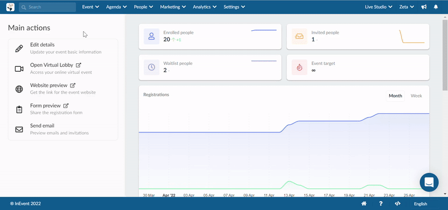Open the help question mark icon
The image size is (448, 210).
coord(381,204)
